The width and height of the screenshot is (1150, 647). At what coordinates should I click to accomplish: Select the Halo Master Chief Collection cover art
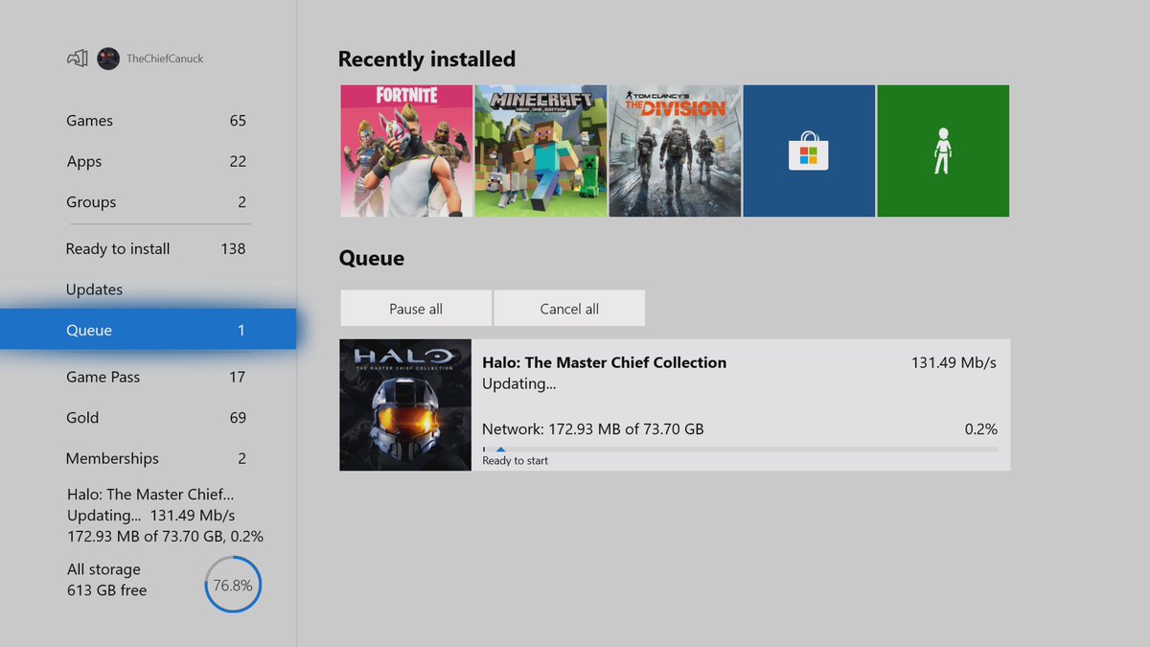point(405,404)
